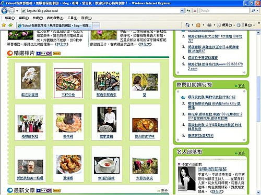Click the Google search input box
Image resolution: width=261 pixels, height=195 pixels.
[x=224, y=11]
